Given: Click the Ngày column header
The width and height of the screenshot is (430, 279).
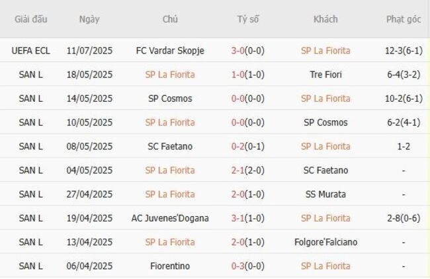Looking at the screenshot, I should 89,19.
